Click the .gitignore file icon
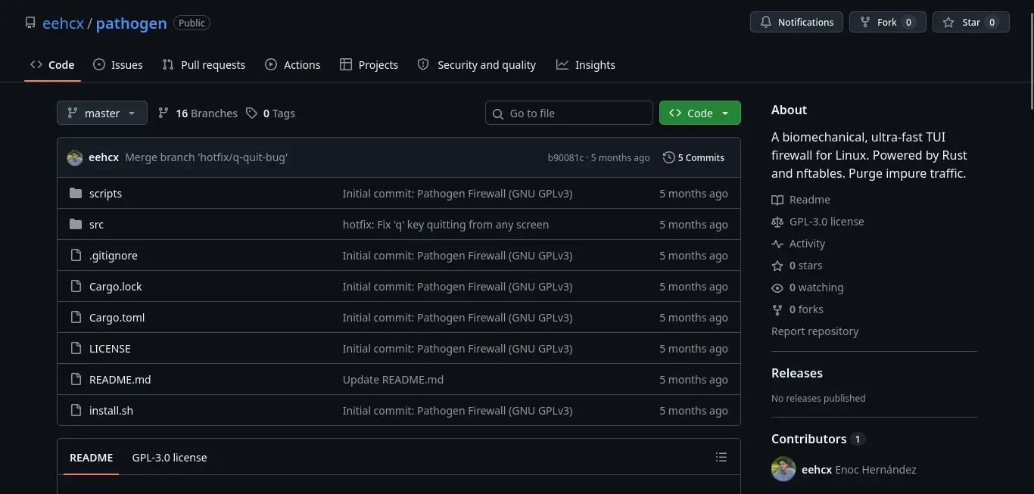This screenshot has width=1034, height=494. pyautogui.click(x=76, y=256)
